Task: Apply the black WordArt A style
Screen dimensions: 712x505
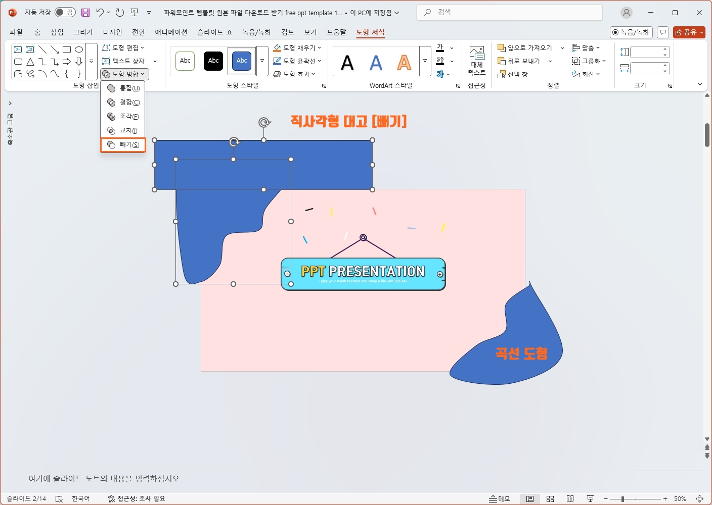Action: pyautogui.click(x=347, y=63)
